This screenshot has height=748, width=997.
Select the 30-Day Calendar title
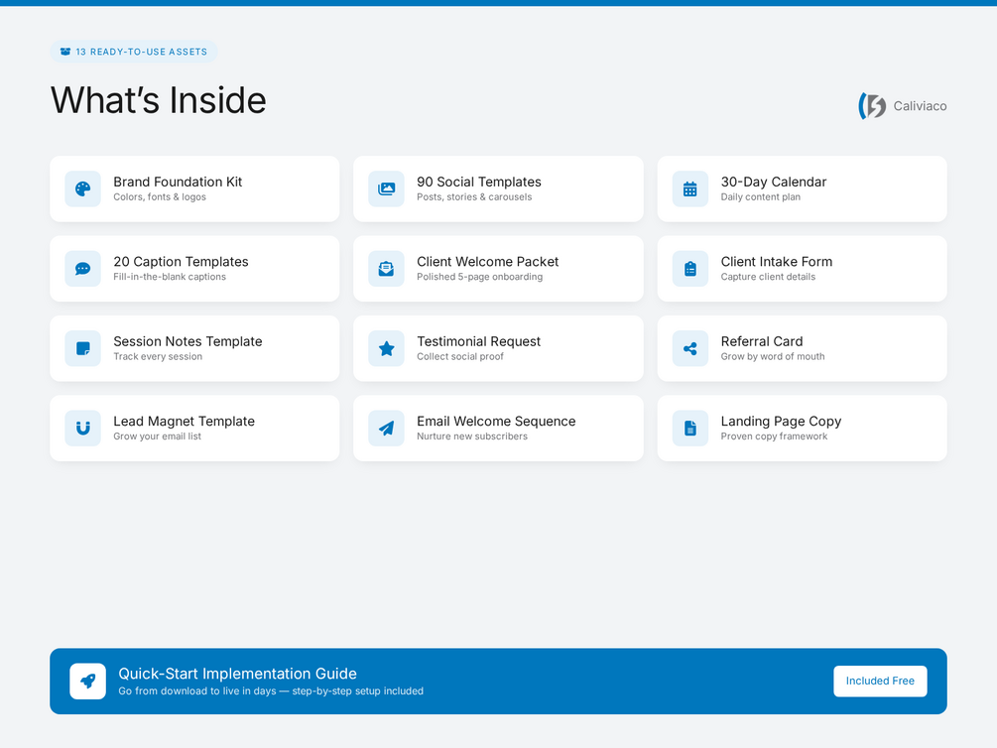[x=773, y=182]
